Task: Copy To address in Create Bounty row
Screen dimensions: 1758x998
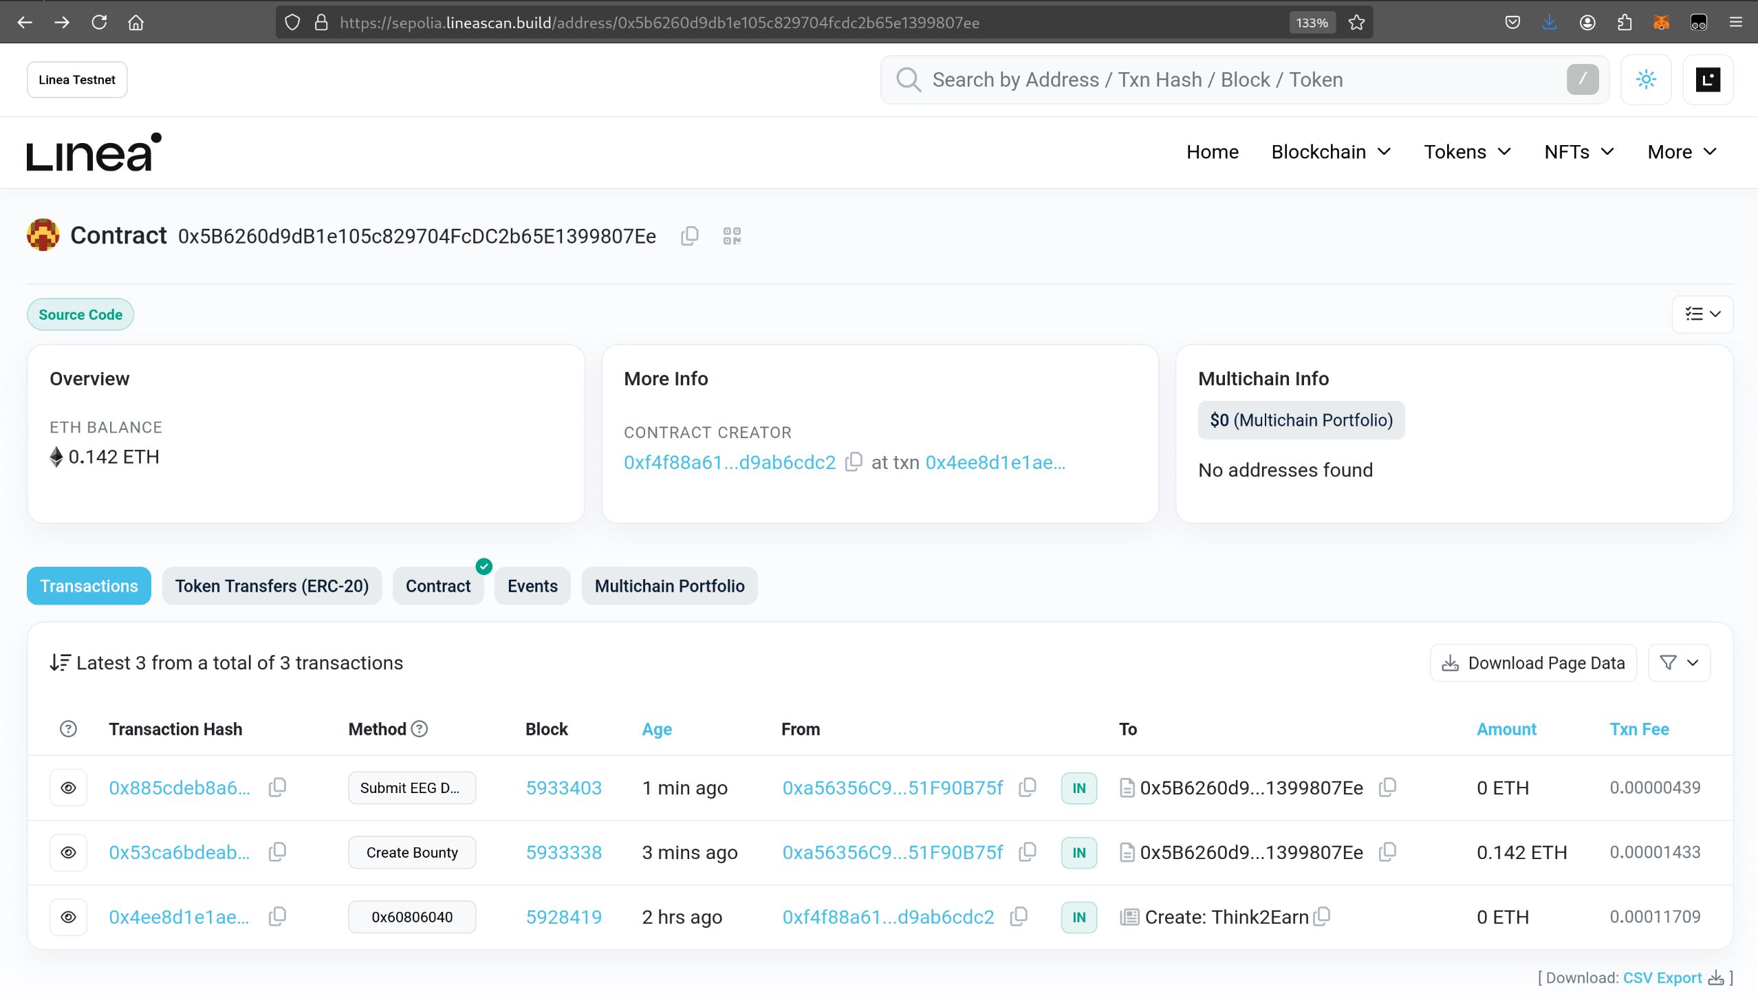Action: tap(1387, 852)
